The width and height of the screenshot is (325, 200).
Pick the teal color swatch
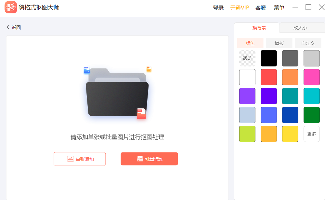pyautogui.click(x=290, y=96)
